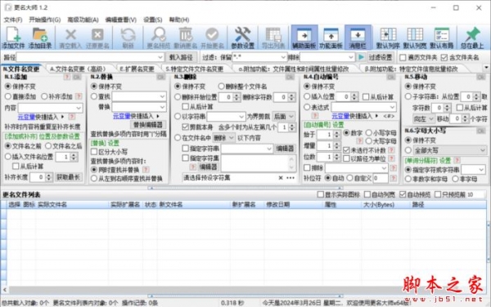Screen dimensions: 491x307
Task: Select the 直接添加 radio button
Action: tap(8, 96)
